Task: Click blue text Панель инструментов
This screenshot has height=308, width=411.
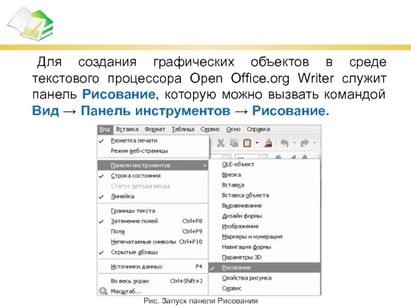Action: pos(156,111)
